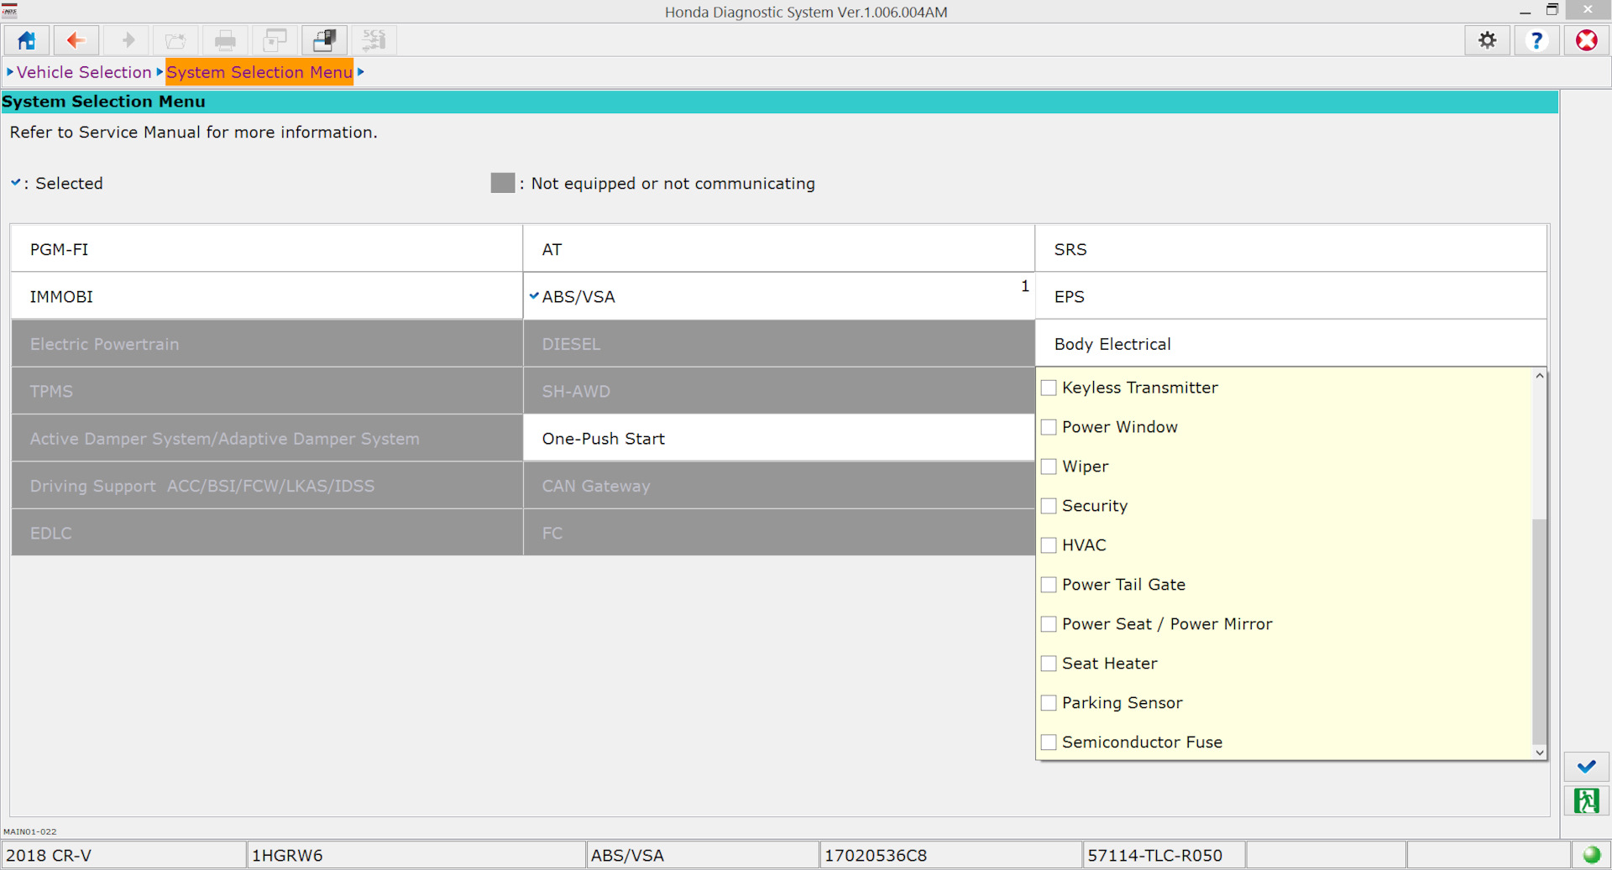Click the screen capture windows icon

(x=275, y=40)
